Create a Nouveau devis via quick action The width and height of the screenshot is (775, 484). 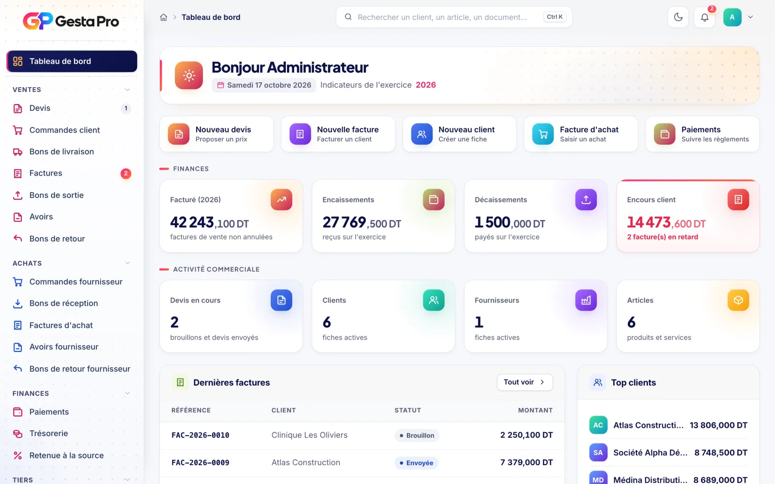[217, 134]
